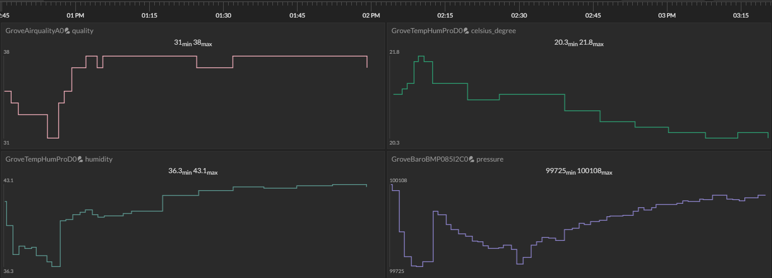Click the leaf icon beside GroveAirqualityA0

click(67, 31)
